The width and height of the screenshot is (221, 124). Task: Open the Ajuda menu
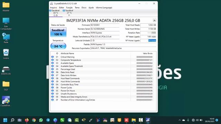coord(91,8)
